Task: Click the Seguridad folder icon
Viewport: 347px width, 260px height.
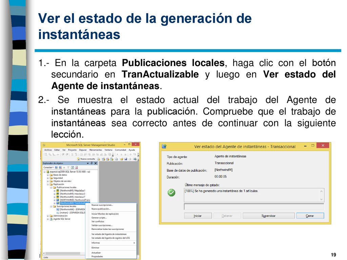Action: [51, 178]
